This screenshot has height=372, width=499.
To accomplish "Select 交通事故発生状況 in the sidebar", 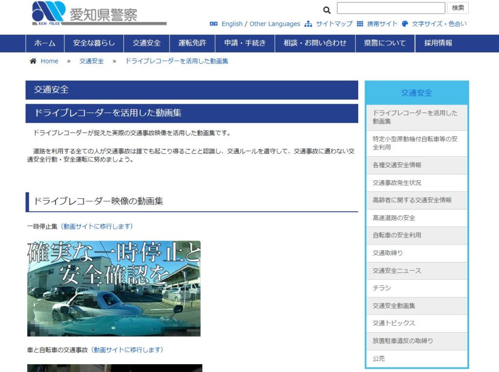I will click(397, 183).
